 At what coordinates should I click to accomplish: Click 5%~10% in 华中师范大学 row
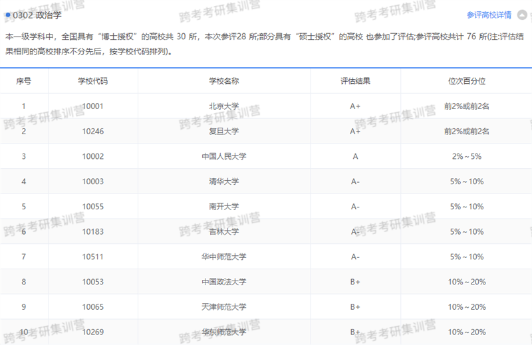[467, 257]
